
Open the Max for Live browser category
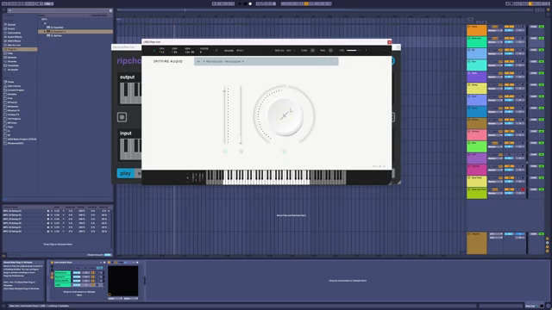point(14,45)
